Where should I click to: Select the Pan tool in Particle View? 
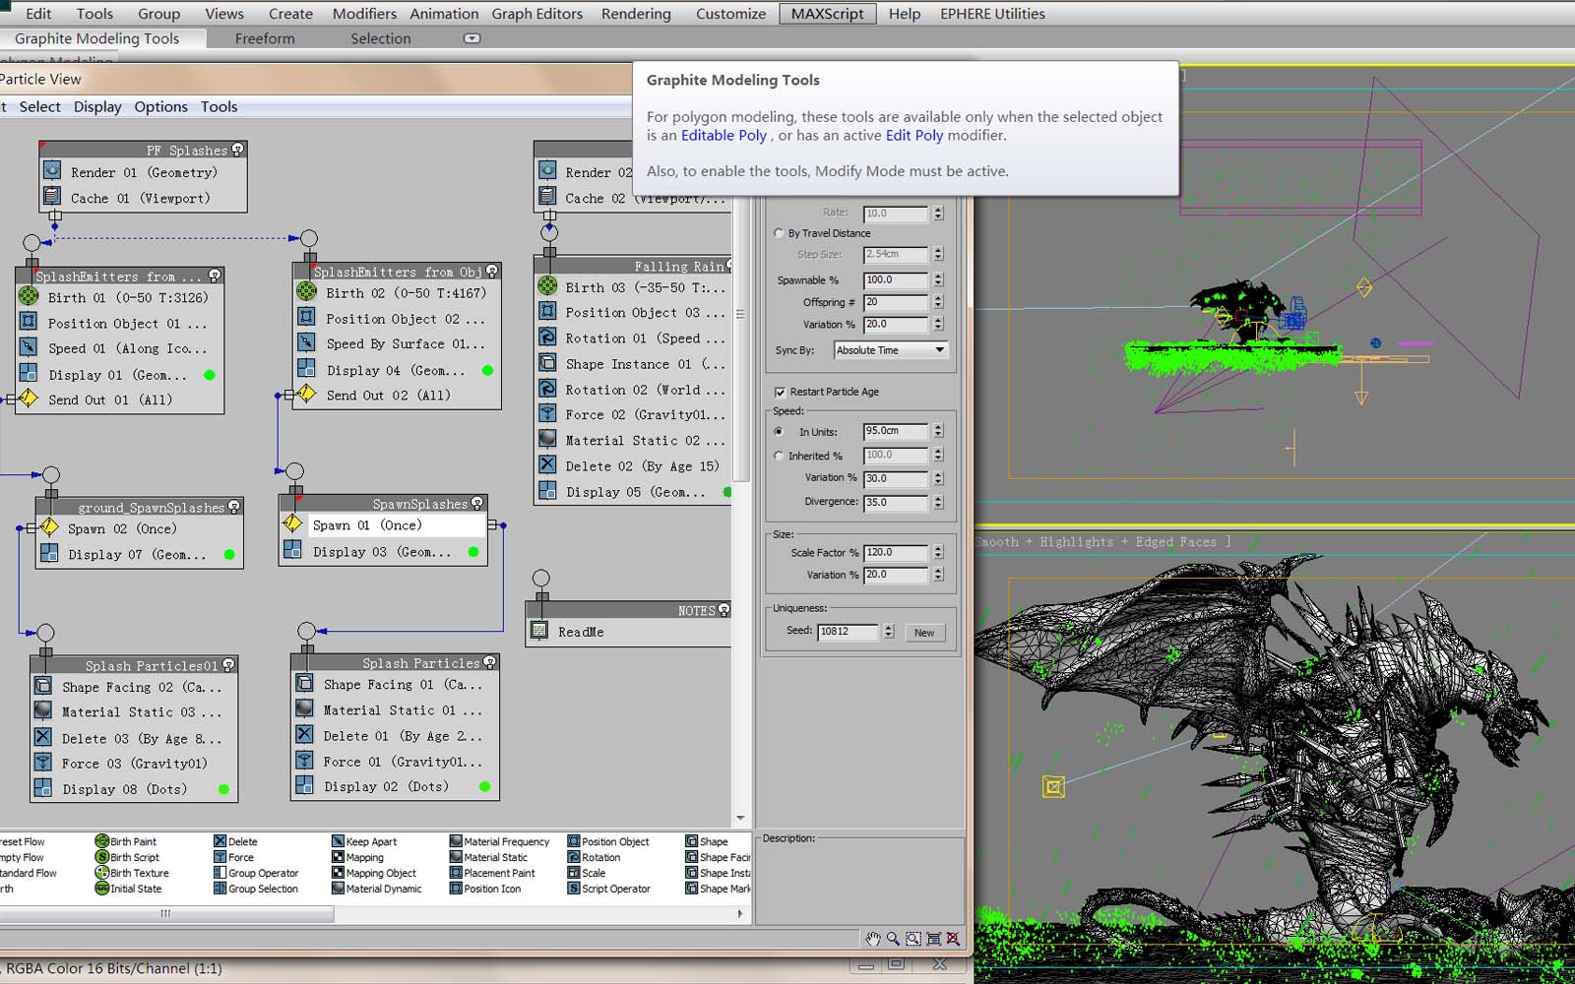click(x=872, y=939)
